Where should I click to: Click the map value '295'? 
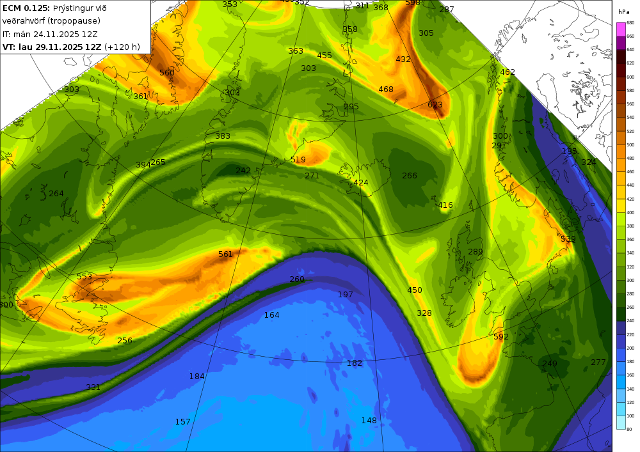[x=351, y=106]
